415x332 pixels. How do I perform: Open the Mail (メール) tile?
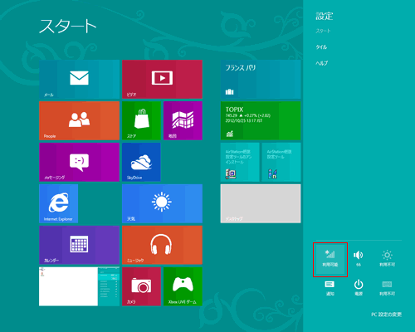79,79
